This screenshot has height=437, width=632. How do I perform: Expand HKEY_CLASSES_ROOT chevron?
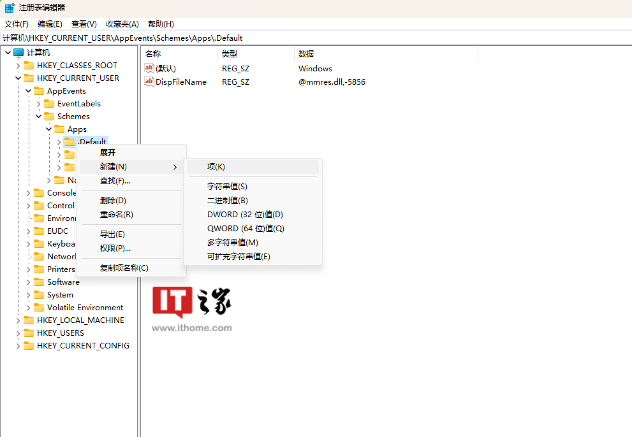[18, 66]
